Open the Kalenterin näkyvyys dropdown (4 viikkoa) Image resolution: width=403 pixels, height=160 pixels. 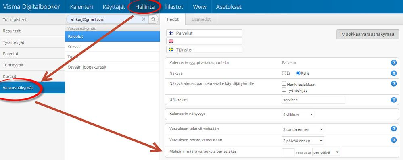tap(298, 114)
